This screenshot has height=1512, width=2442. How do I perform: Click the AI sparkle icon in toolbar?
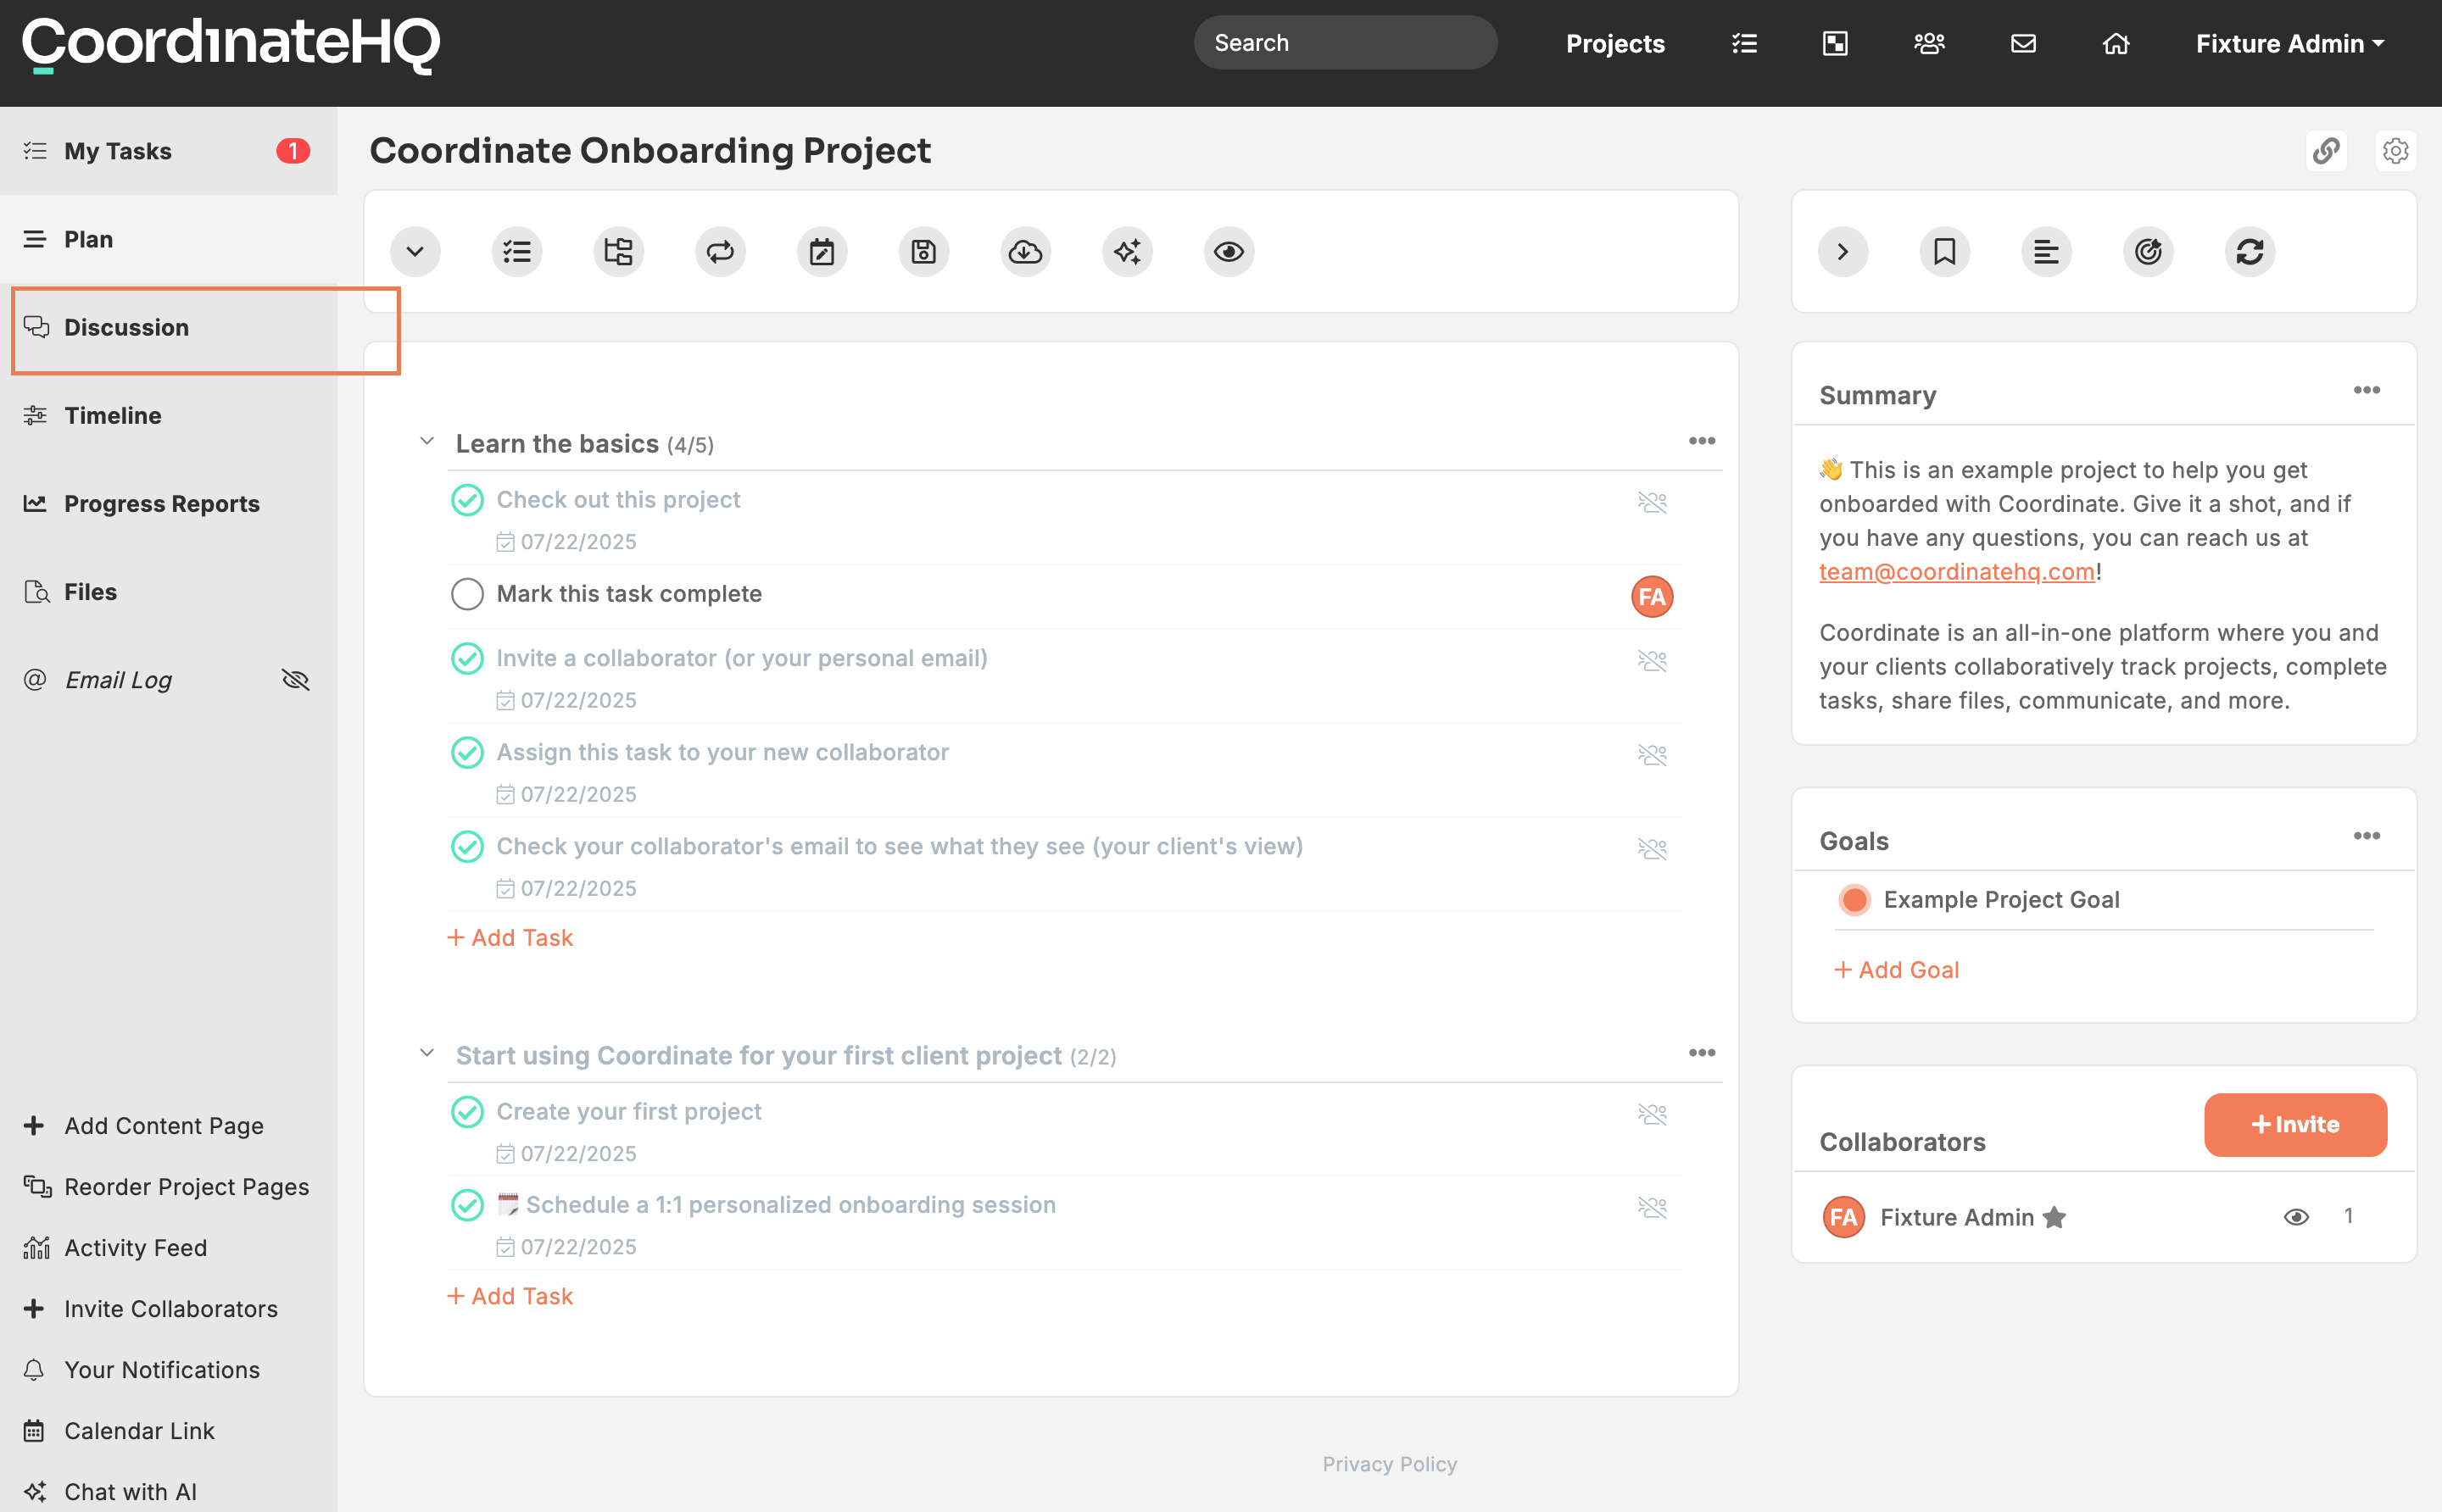[x=1128, y=251]
